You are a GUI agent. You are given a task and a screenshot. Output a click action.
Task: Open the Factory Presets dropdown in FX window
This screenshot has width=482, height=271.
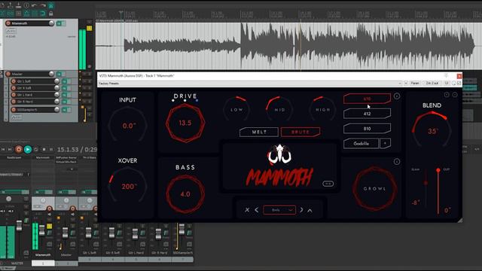(x=250, y=84)
